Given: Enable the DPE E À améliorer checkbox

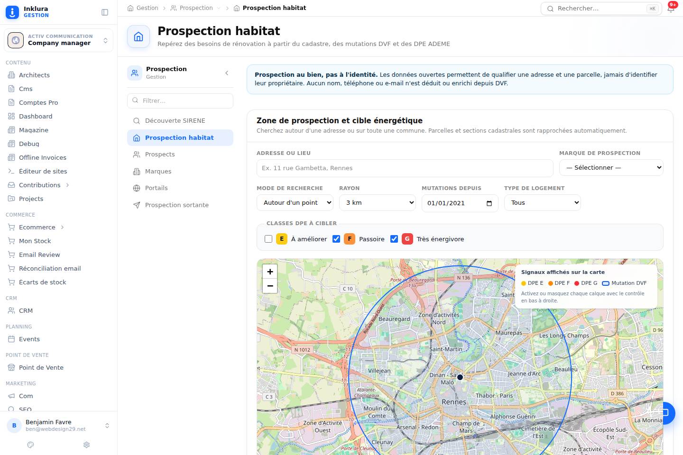Looking at the screenshot, I should point(268,239).
